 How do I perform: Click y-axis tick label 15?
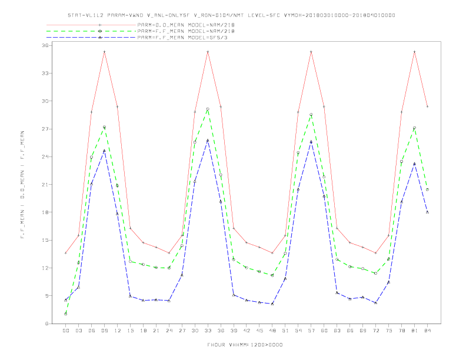pos(45,240)
